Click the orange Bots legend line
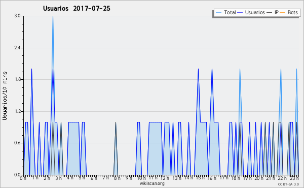 [283, 13]
